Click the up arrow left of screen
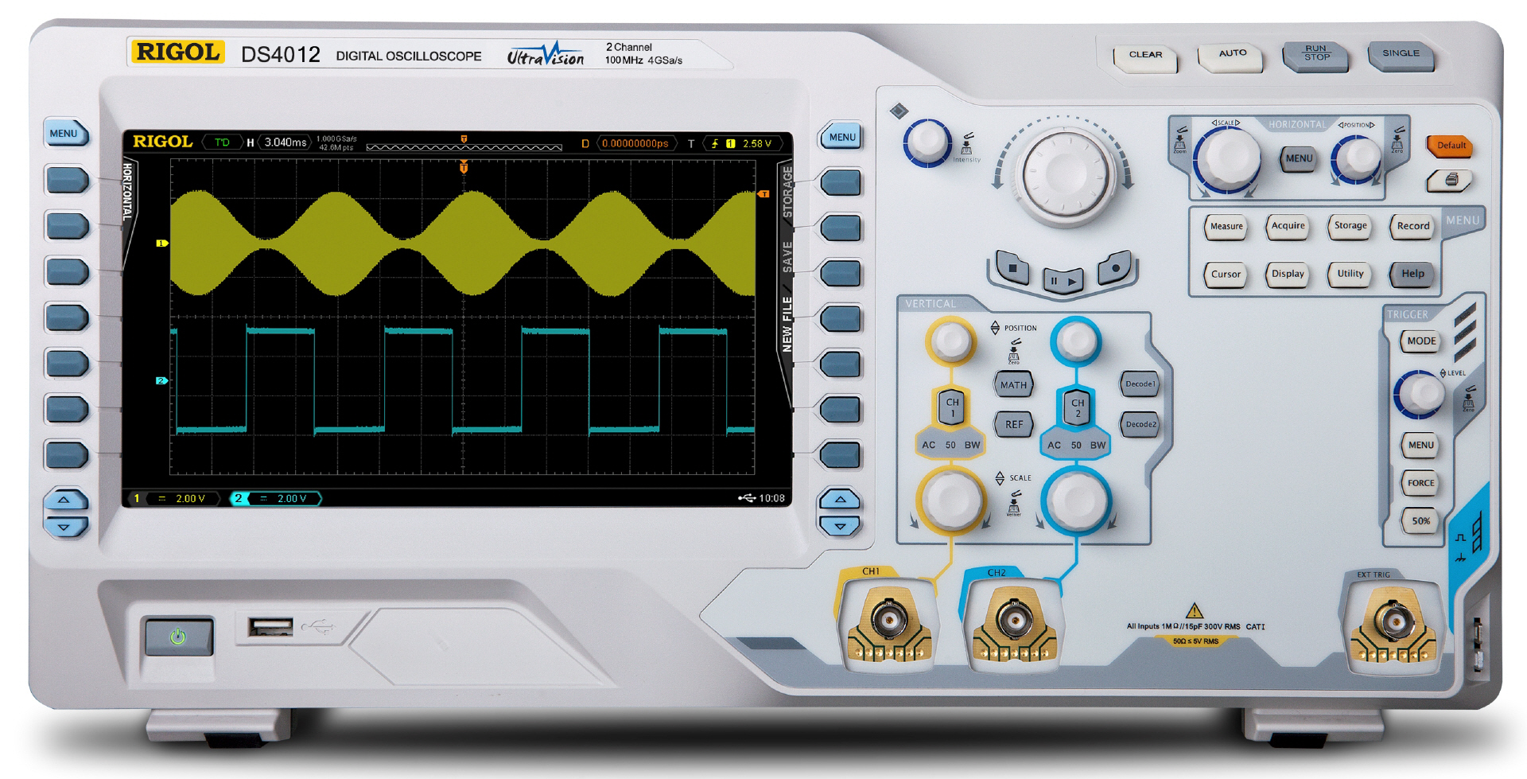1527x779 pixels. coord(64,501)
